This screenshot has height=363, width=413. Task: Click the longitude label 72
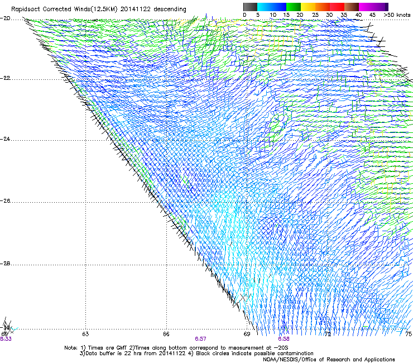coord(328,334)
